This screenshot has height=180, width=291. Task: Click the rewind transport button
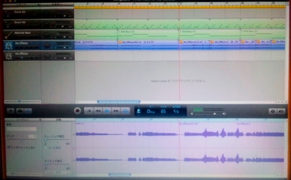[x=98, y=111]
